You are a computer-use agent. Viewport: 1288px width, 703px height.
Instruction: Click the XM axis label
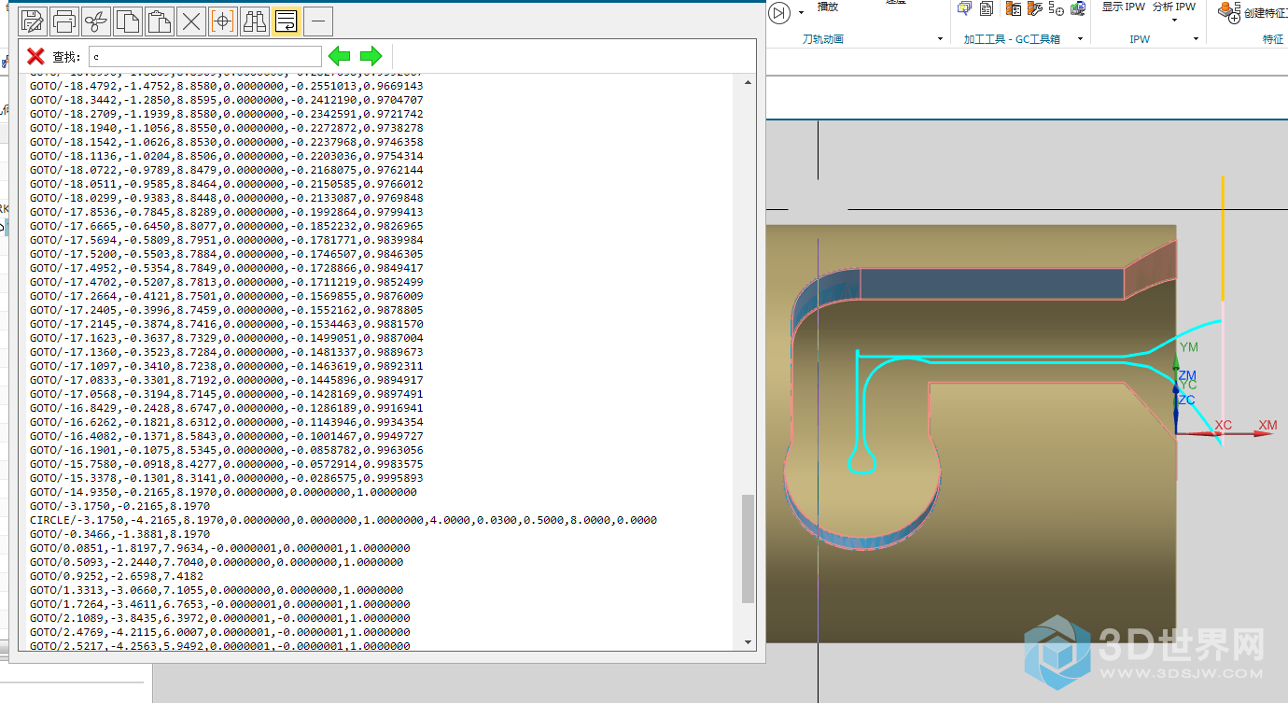click(x=1267, y=426)
